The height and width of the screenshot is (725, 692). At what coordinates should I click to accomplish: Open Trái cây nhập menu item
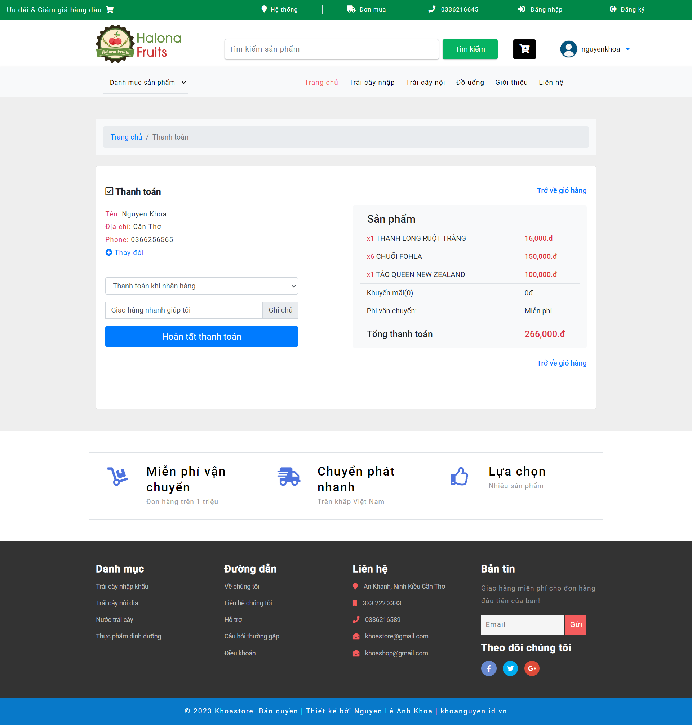[372, 82]
